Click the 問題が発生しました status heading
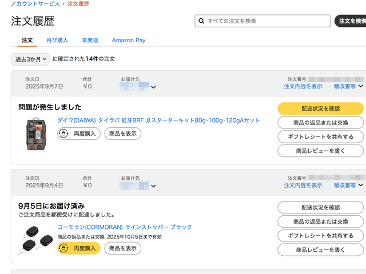The image size is (366, 274). tap(50, 107)
